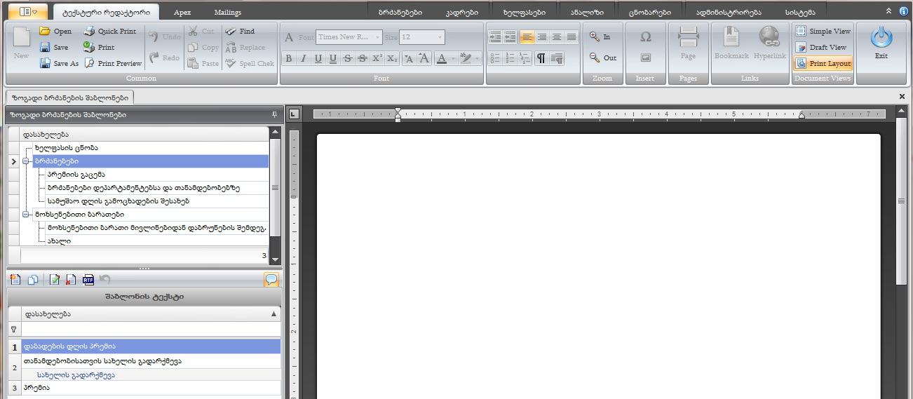Open the Print Preview tool
The image size is (913, 399).
[x=90, y=63]
